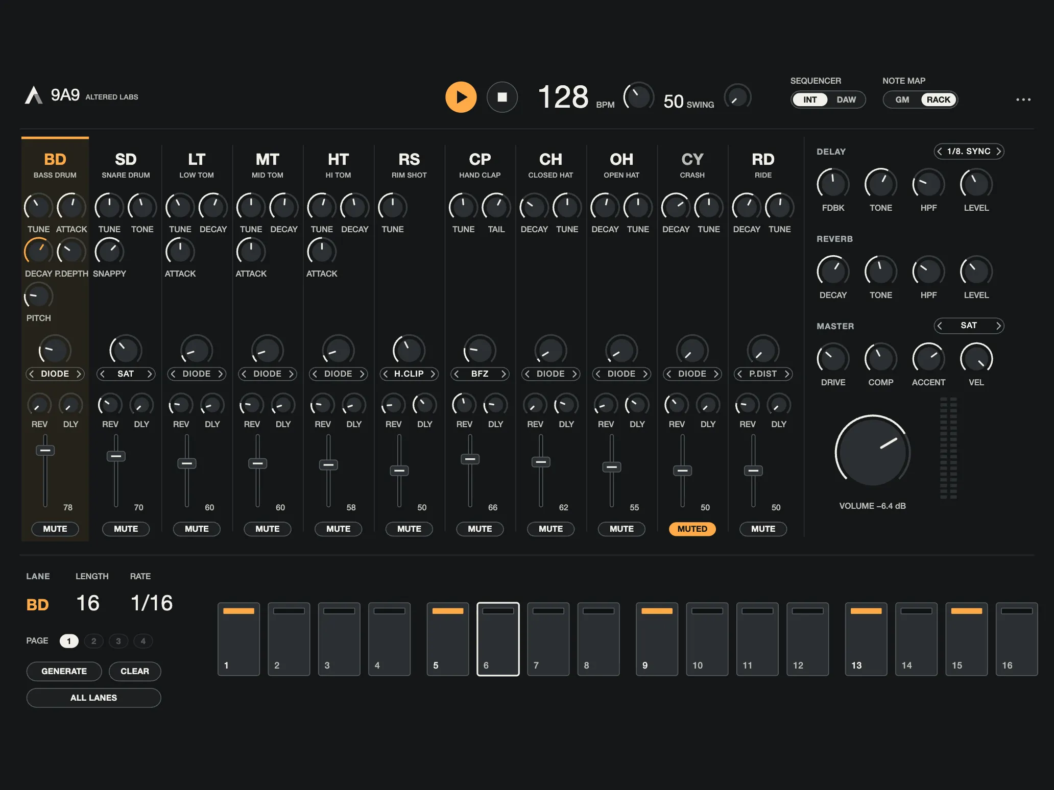Click next arrow on Rim Shot H.CLIP selector
1054x790 pixels.
pos(433,374)
